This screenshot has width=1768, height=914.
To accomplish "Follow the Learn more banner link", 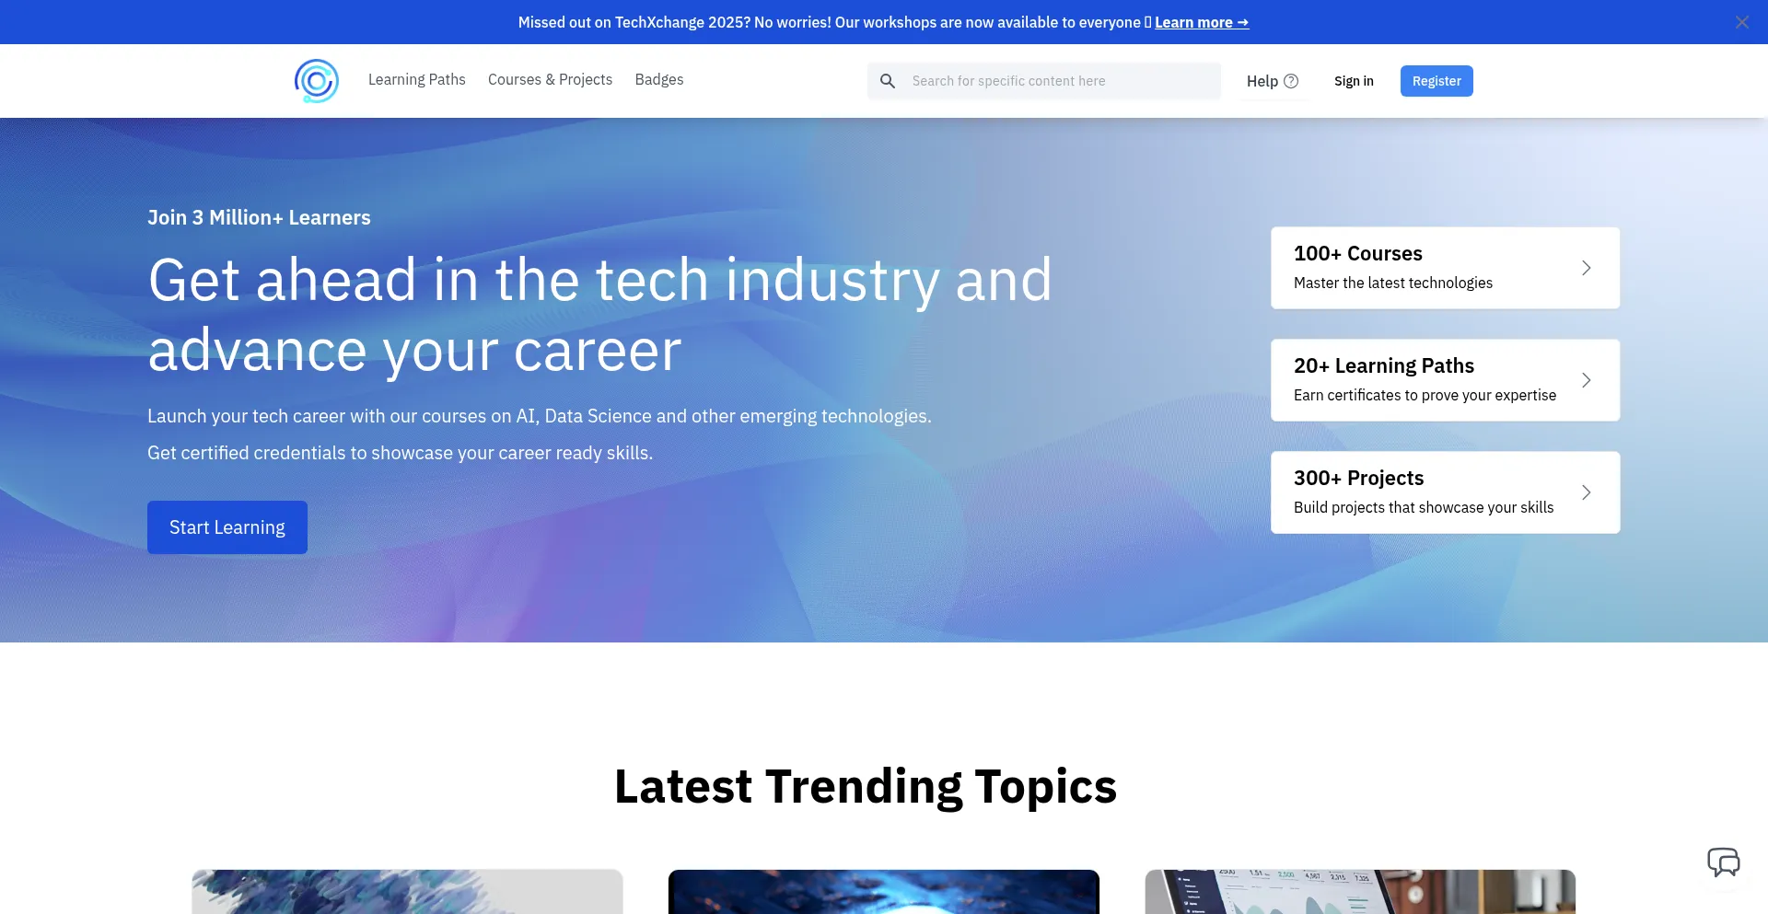I will coord(1201,22).
